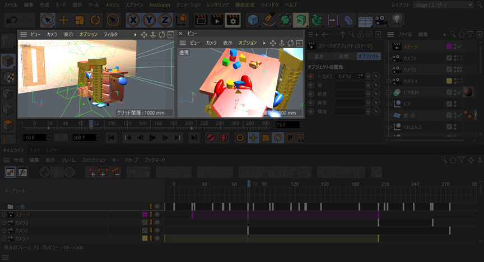484x262 pixels.
Task: Click the 基本 tab button
Action: click(319, 57)
